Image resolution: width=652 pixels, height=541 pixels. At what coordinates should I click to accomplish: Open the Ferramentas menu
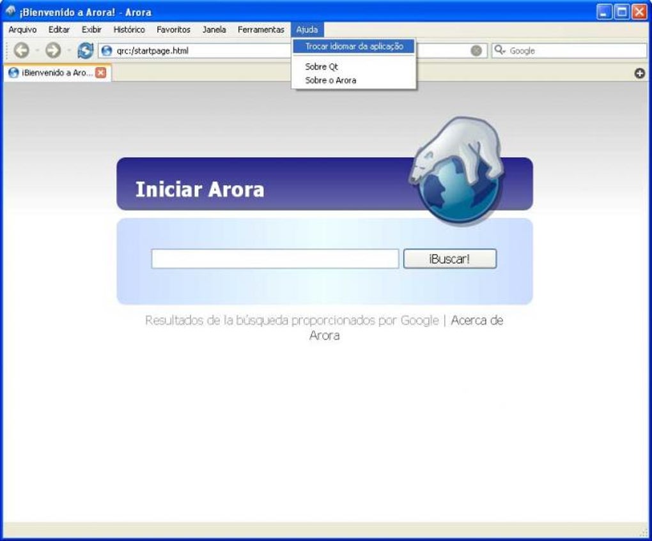[x=261, y=29]
